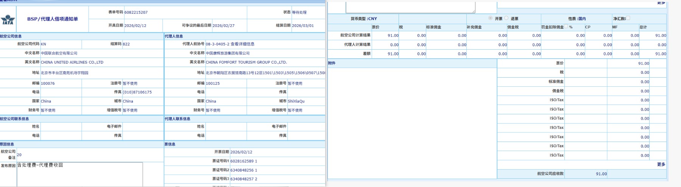
Task: Select the 退票 radio button
Action: point(506,18)
